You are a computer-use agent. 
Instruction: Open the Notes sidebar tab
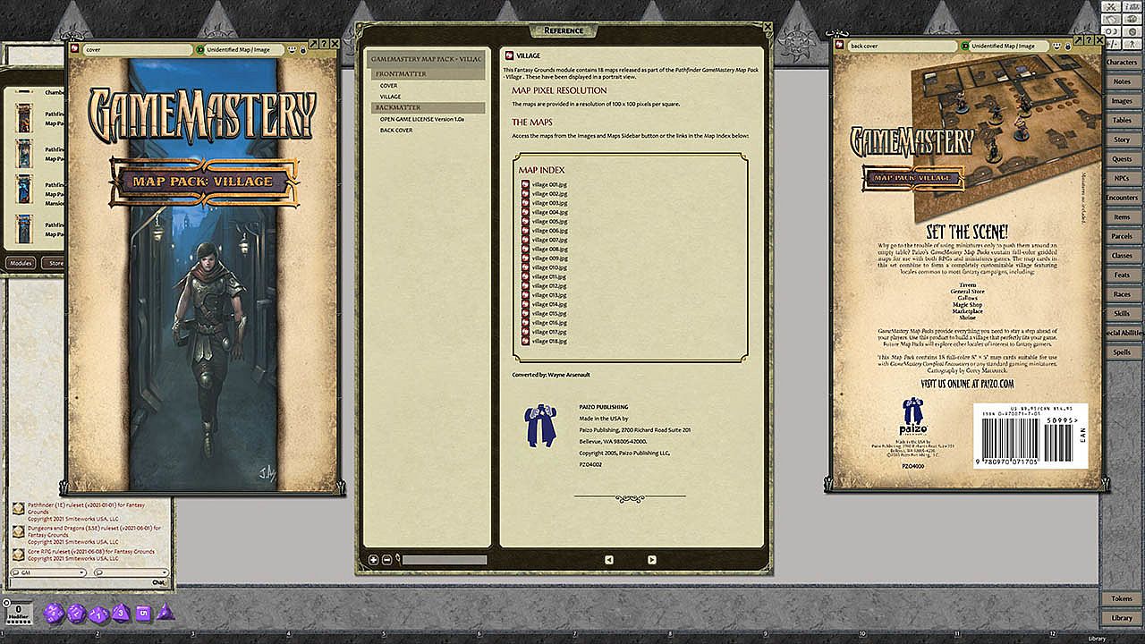point(1122,81)
